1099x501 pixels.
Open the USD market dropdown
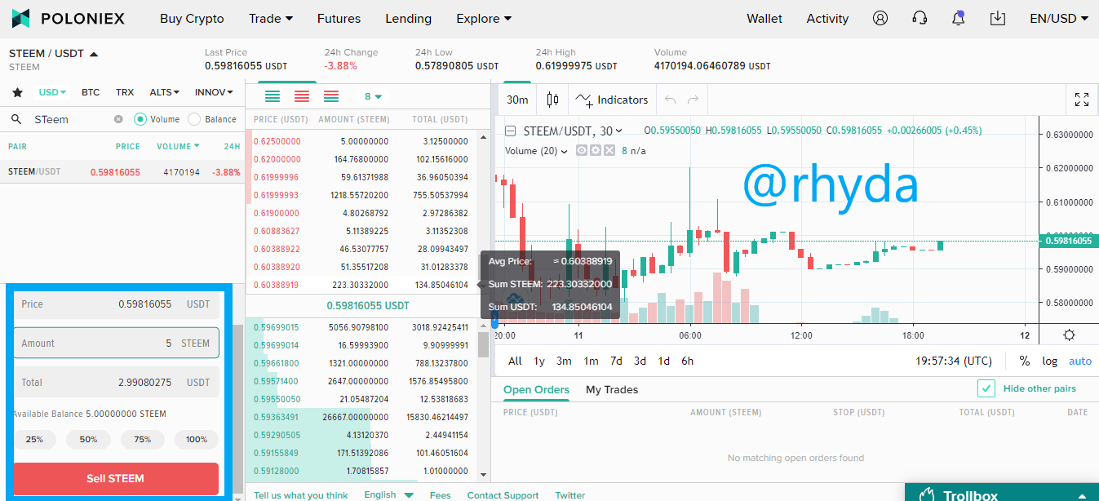coord(53,93)
